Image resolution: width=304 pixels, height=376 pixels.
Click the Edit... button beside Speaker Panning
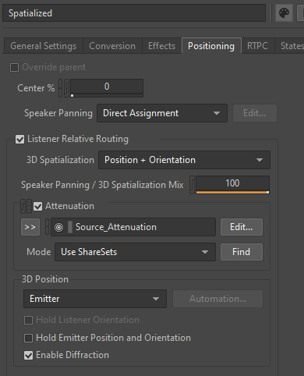tap(255, 113)
